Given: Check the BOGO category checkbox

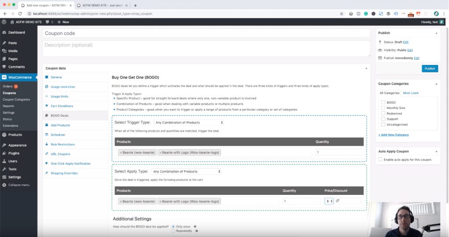Looking at the screenshot, I should click(383, 102).
